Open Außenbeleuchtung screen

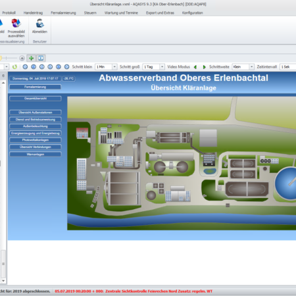[35, 126]
